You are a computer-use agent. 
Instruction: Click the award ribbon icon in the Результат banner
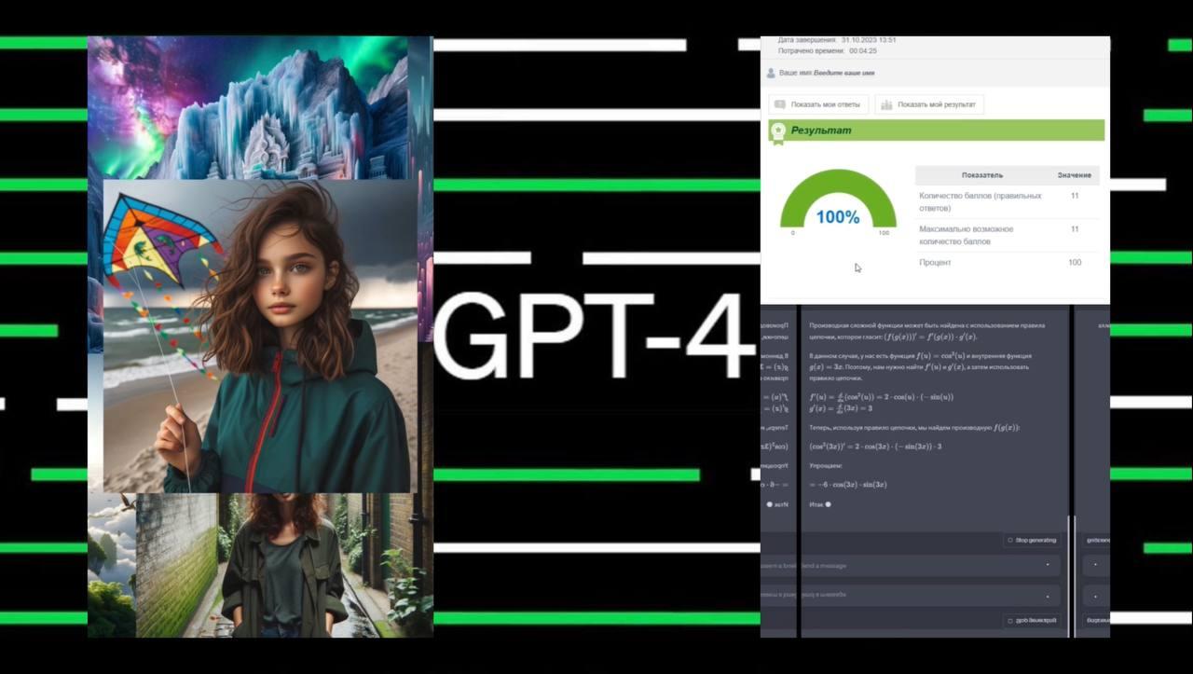777,131
